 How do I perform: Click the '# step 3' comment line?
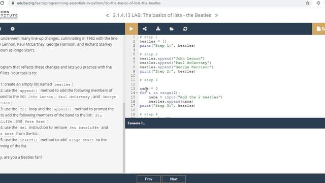tap(149, 80)
